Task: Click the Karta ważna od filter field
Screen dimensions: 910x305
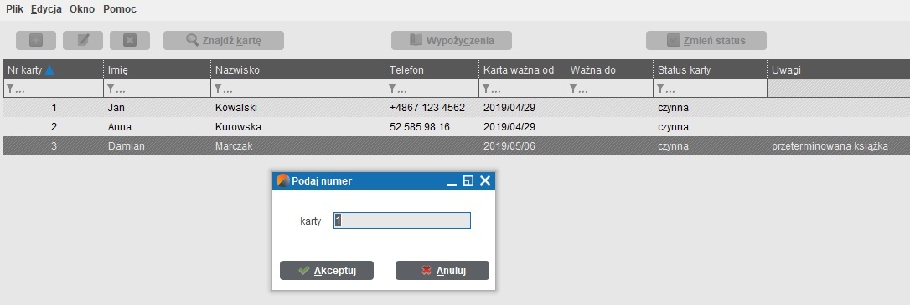Action: [522, 89]
